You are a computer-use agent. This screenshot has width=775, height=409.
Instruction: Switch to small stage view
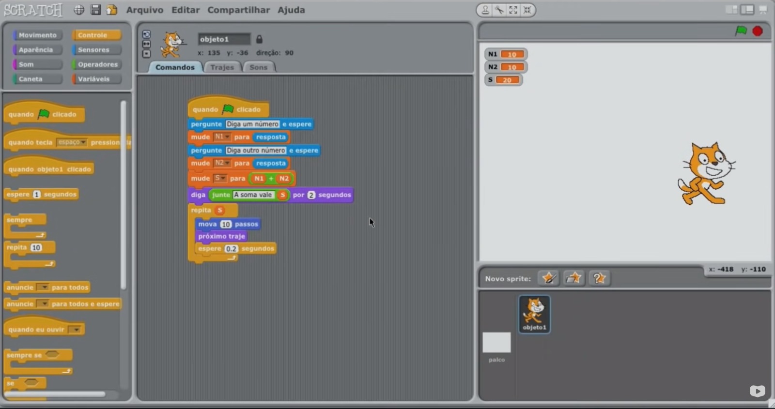click(731, 10)
